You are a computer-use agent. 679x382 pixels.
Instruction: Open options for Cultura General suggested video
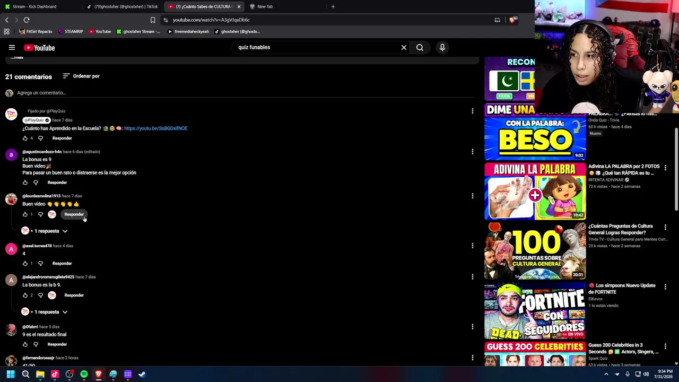pos(665,227)
